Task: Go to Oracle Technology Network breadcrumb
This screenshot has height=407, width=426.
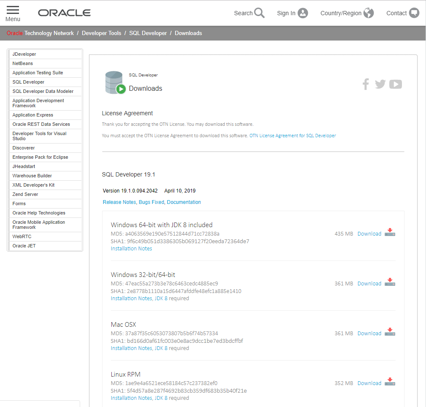Action: 40,33
